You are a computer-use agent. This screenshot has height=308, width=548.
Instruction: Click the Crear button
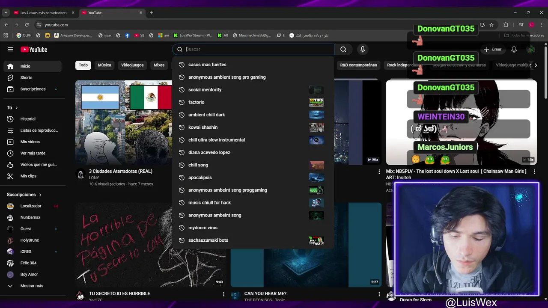point(492,49)
